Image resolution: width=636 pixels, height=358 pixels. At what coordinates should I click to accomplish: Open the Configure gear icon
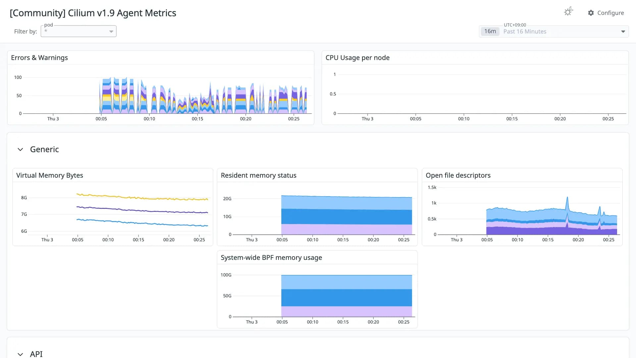(591, 13)
